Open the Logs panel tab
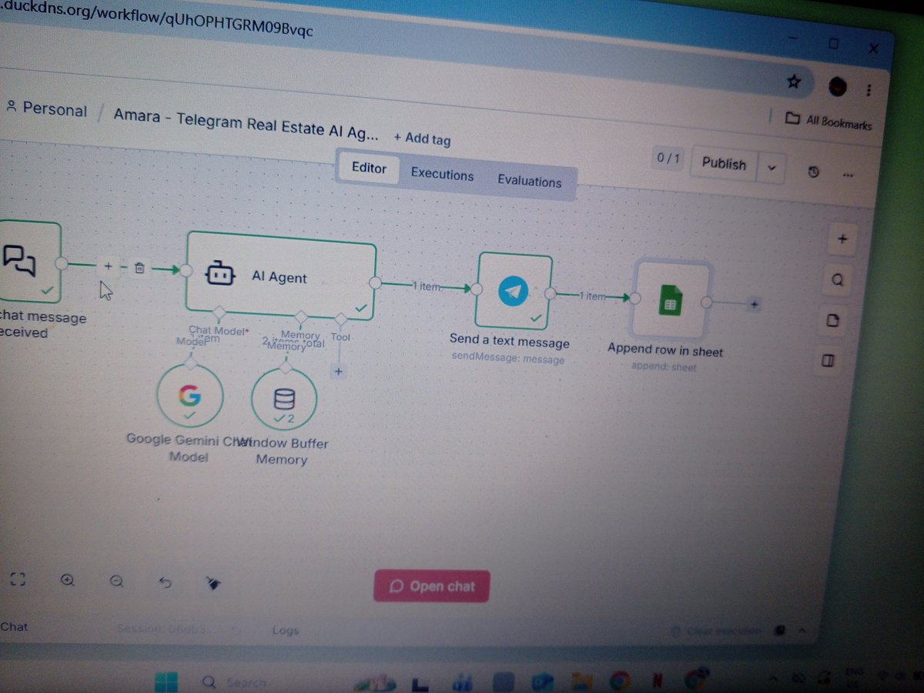This screenshot has height=693, width=924. pos(285,631)
